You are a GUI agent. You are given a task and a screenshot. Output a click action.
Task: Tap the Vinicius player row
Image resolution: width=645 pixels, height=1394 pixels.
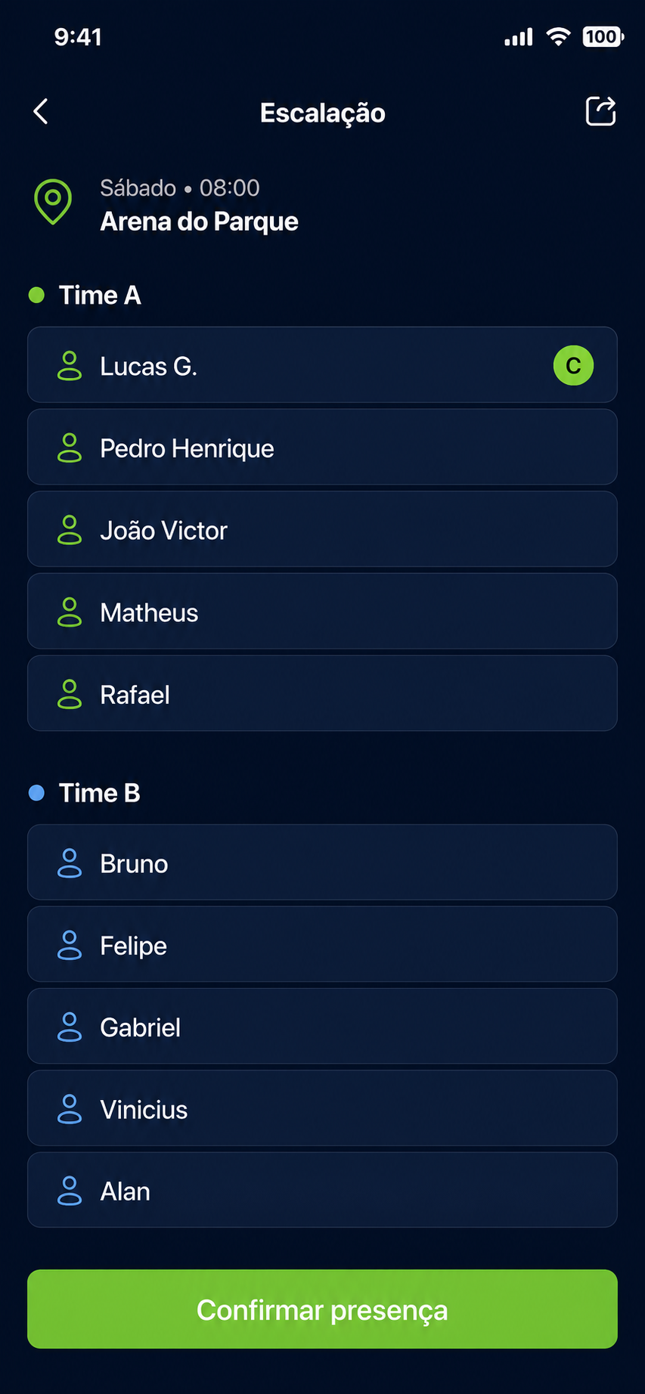tap(322, 1108)
